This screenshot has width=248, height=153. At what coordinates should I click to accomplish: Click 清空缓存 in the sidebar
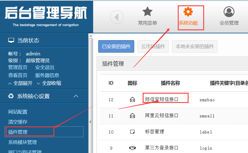pos(18,122)
